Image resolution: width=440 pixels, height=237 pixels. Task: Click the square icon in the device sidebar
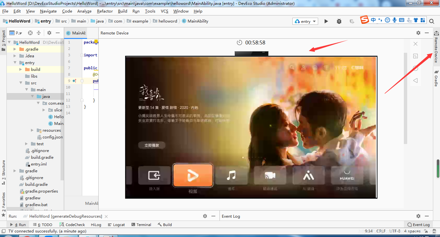click(x=416, y=56)
